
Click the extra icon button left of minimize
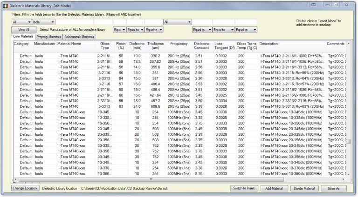click(314, 5)
